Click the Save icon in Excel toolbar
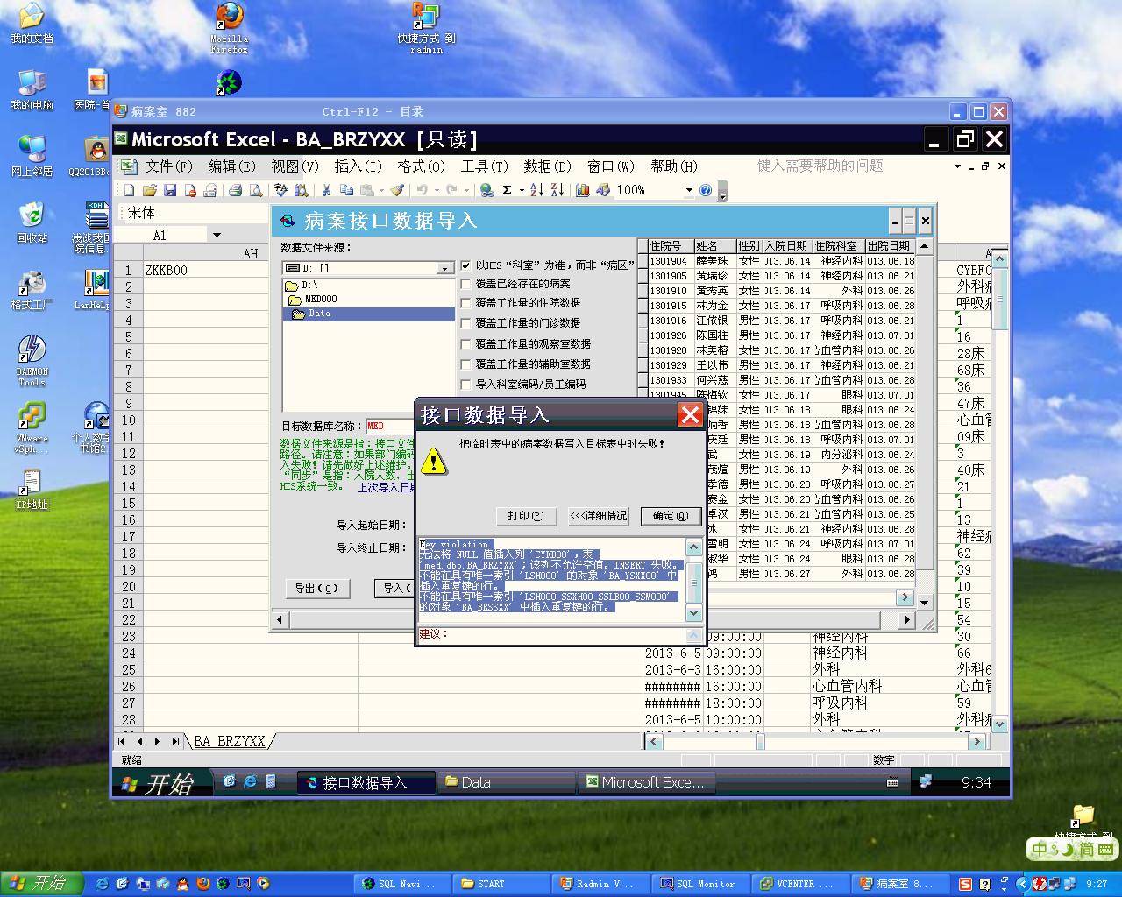1122x897 pixels. 170,190
